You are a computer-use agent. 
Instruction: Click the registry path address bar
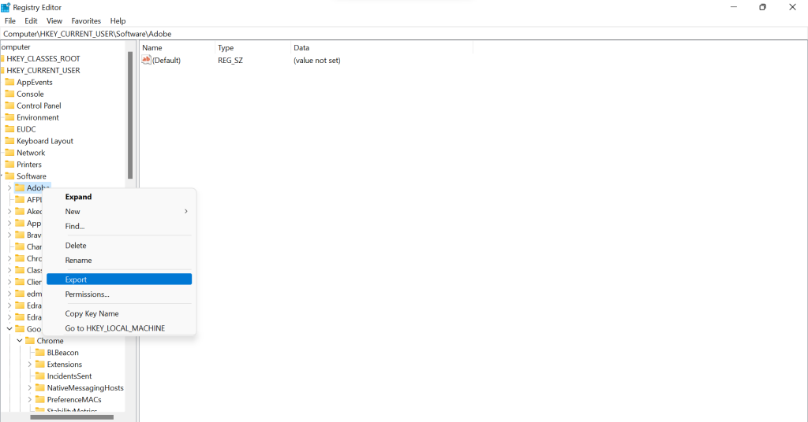(x=404, y=34)
